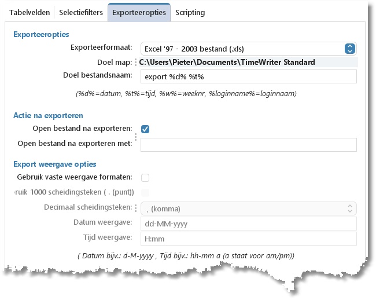This screenshot has height=300, width=376.
Task: Click the Doel map folder path
Action: coord(227,63)
